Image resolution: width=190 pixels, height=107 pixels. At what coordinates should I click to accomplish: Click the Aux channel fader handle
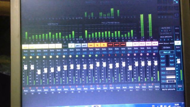pos(130,68)
